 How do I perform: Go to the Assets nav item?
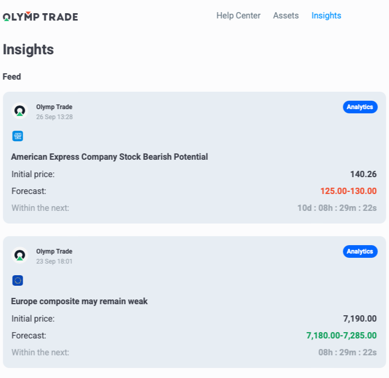tap(286, 16)
